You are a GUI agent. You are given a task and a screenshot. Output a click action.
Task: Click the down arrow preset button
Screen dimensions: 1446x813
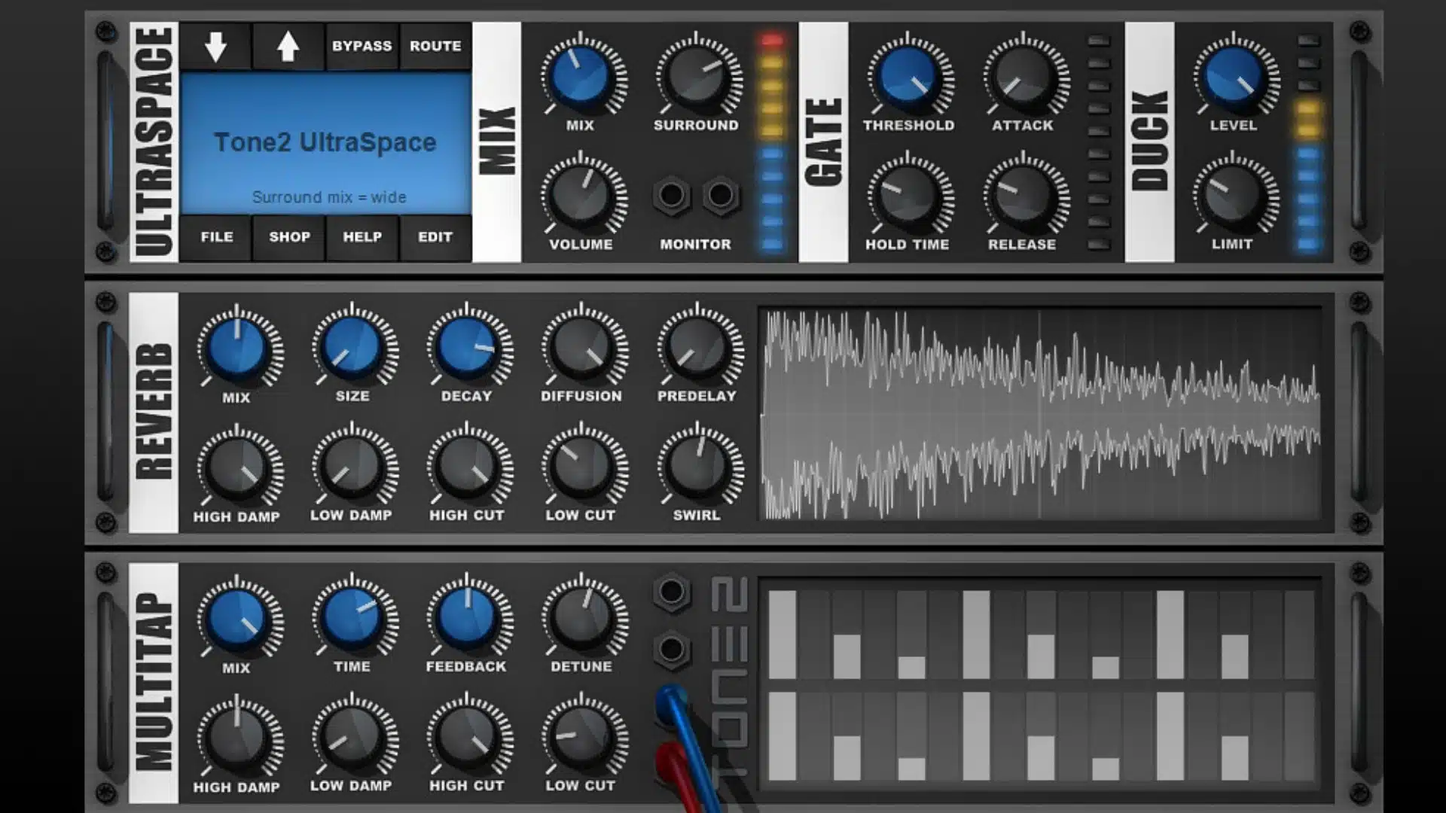215,46
